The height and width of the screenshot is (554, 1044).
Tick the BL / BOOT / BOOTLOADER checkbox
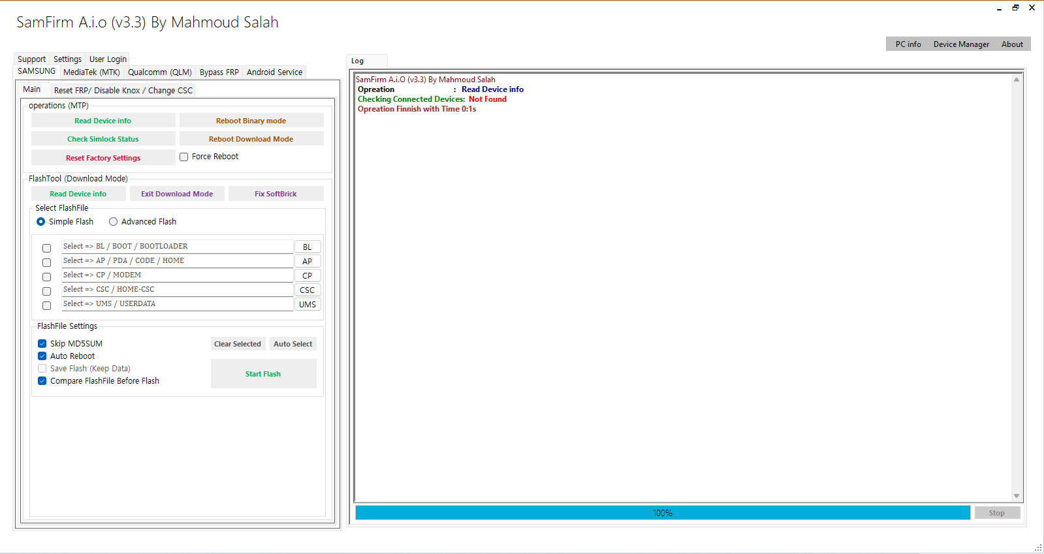[47, 248]
